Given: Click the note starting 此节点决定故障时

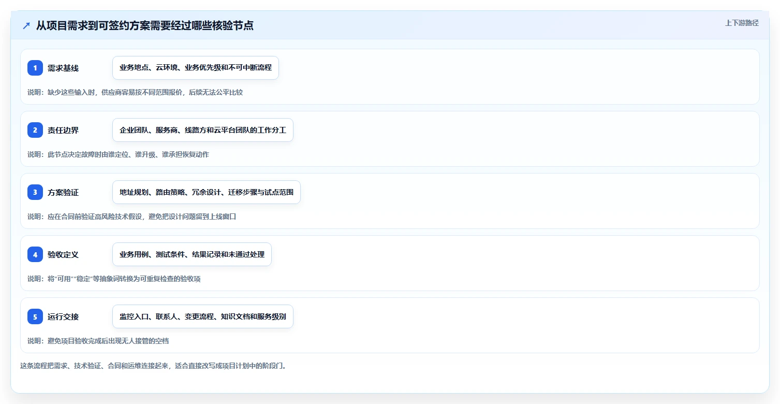Looking at the screenshot, I should click(119, 154).
